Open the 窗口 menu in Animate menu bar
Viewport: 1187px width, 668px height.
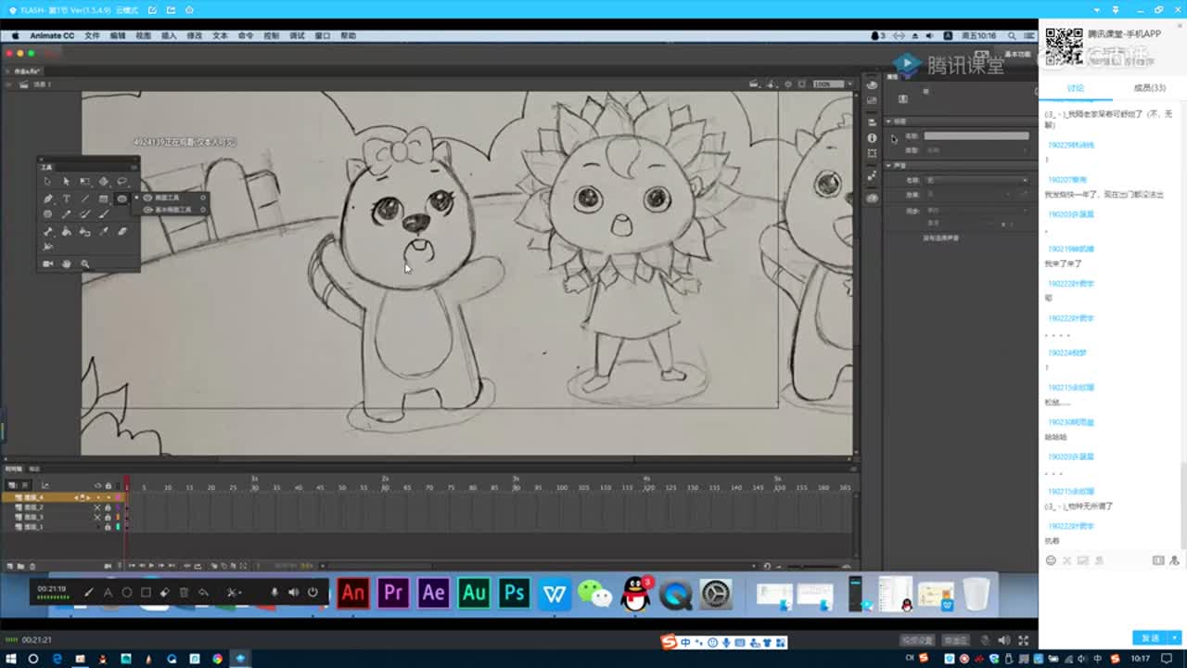(323, 35)
